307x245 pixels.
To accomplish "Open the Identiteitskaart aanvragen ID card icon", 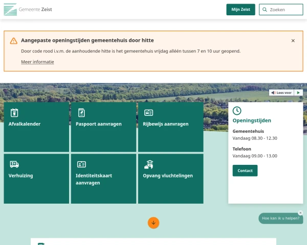I will tap(81, 164).
